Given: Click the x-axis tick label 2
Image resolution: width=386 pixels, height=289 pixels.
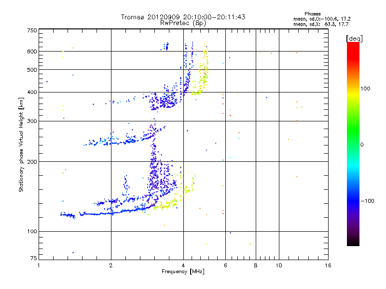Looking at the screenshot, I should pyautogui.click(x=111, y=265).
